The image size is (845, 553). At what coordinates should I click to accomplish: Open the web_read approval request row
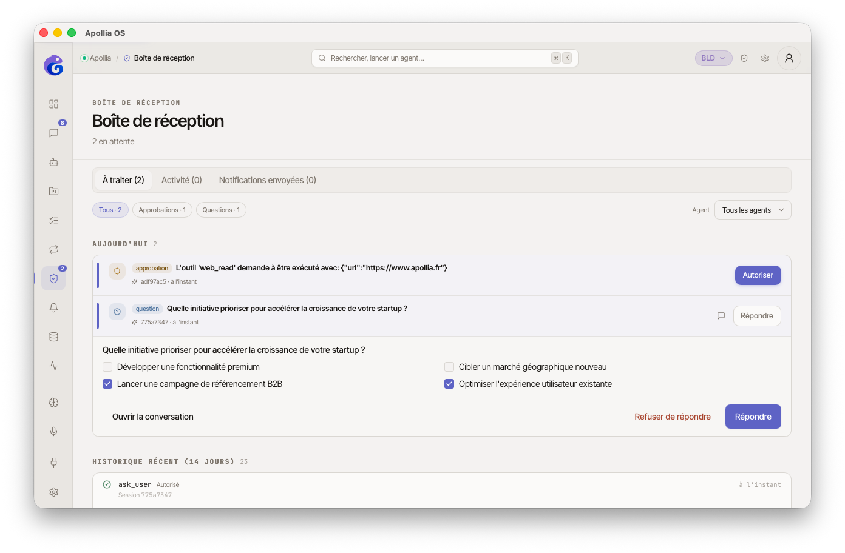pos(442,275)
